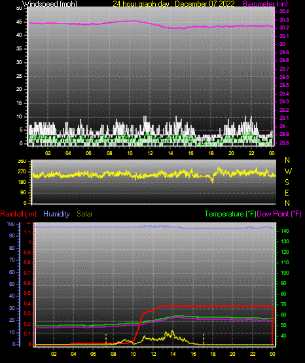Image resolution: width=305 pixels, height=363 pixels.
Task: Click the 24 hour graph day title
Action: (x=173, y=4)
